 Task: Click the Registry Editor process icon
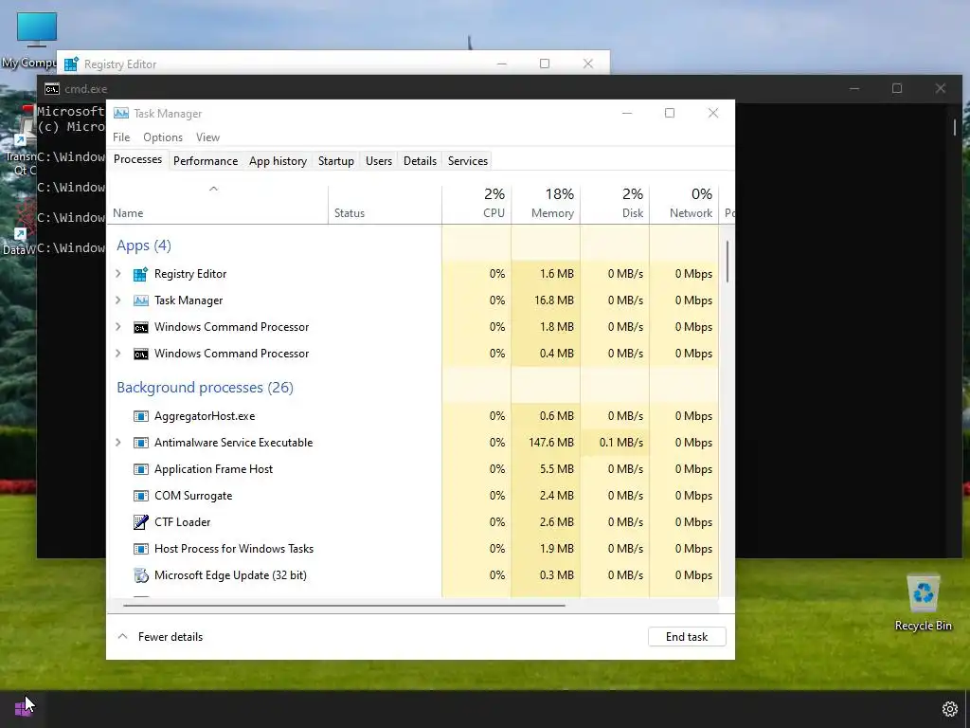[x=141, y=274]
